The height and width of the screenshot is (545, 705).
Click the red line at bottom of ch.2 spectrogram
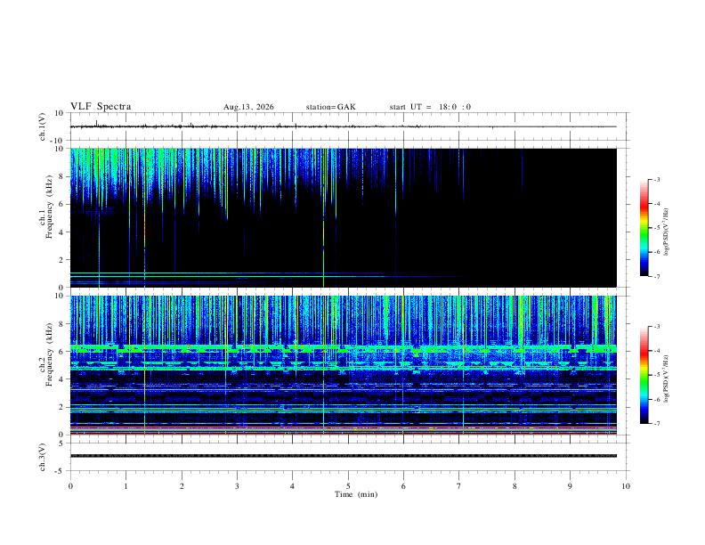tap(343, 434)
